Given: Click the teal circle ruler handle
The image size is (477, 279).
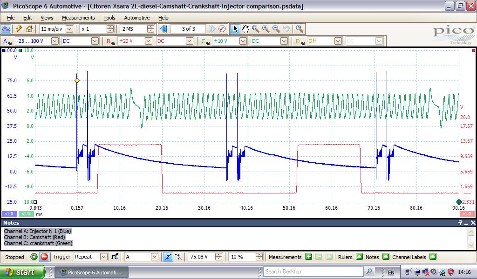Looking at the screenshot, I should pos(459,202).
